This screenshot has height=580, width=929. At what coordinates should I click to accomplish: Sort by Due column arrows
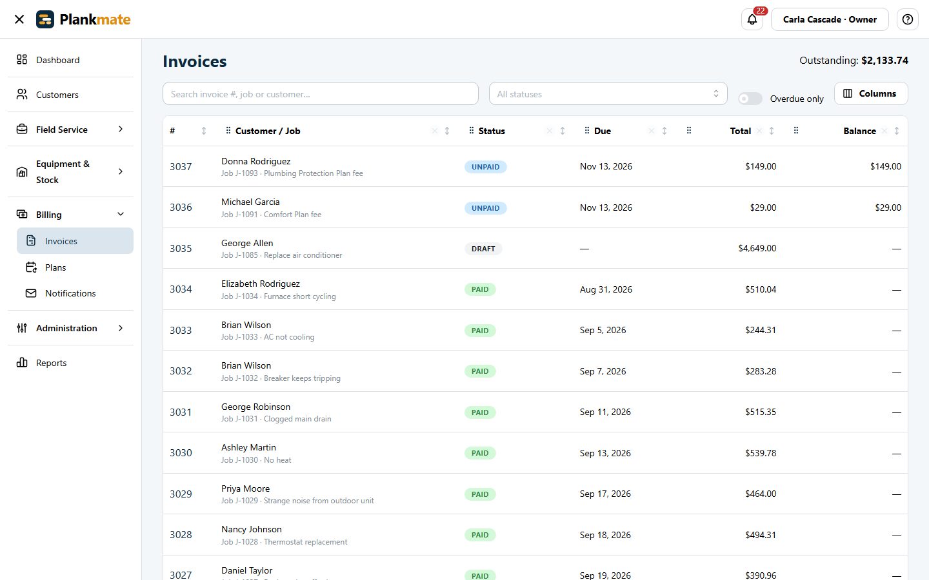pos(664,131)
